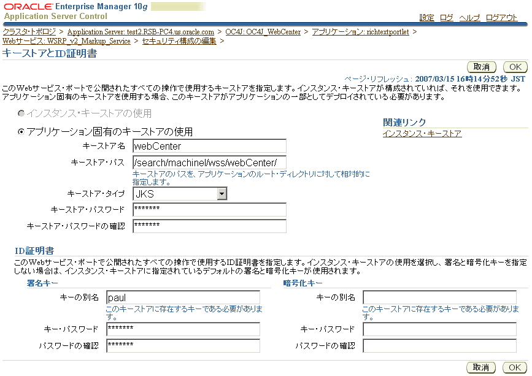
Task: Click the 関連リンク heading
Action: click(x=404, y=122)
